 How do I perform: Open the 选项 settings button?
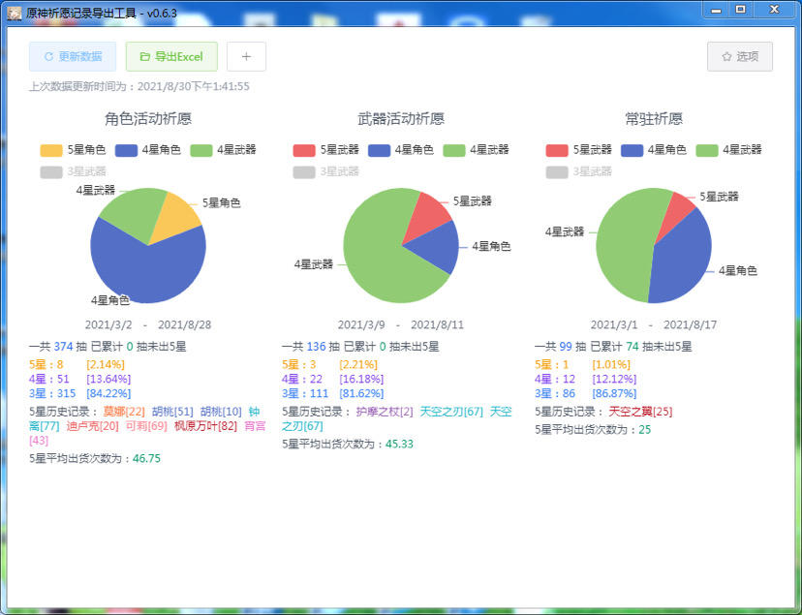[740, 56]
